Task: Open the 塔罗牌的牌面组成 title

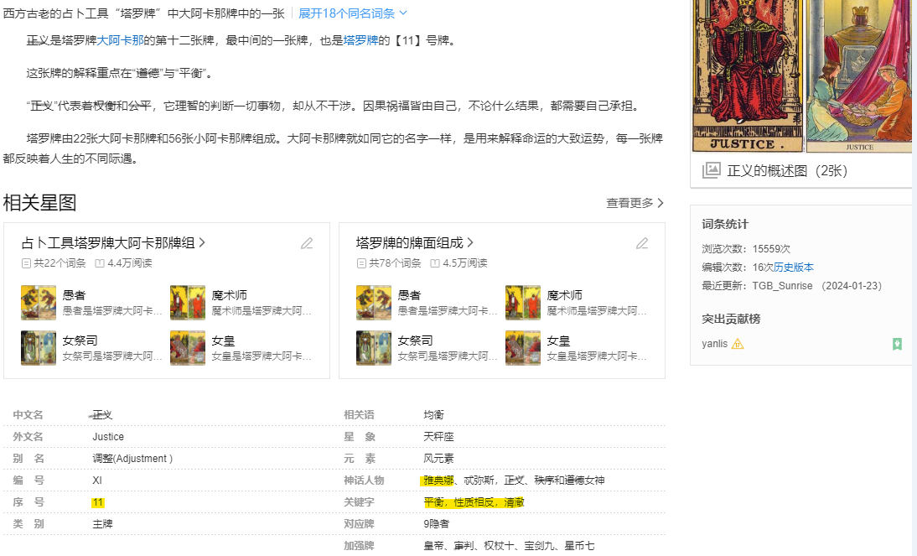Action: click(x=409, y=243)
